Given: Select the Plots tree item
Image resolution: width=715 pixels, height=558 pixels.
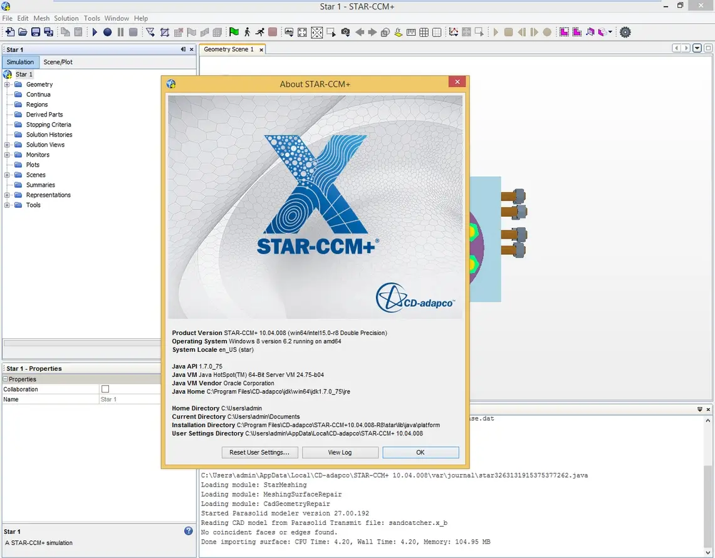Looking at the screenshot, I should pos(33,165).
